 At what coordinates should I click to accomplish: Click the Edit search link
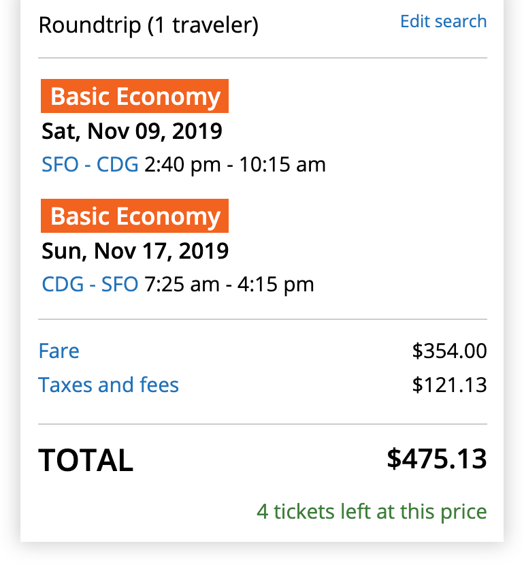(x=443, y=21)
